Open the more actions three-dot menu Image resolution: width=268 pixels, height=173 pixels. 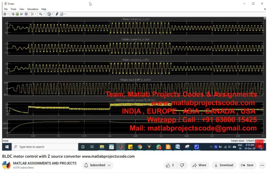[262, 165]
